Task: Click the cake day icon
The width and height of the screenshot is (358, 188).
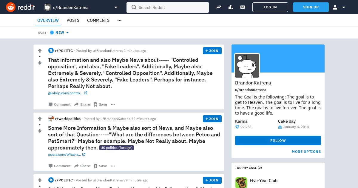Action: (280, 127)
